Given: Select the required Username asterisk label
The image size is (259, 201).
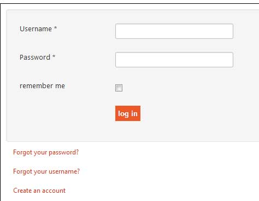Looking at the screenshot, I should (x=38, y=29).
